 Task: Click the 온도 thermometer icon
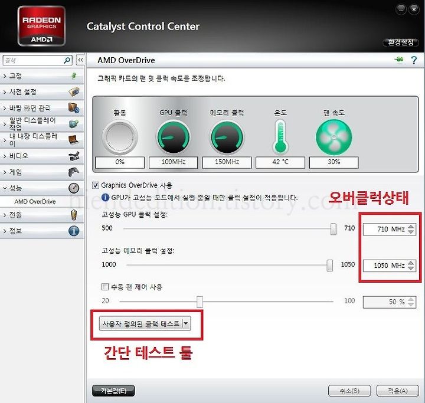[280, 137]
